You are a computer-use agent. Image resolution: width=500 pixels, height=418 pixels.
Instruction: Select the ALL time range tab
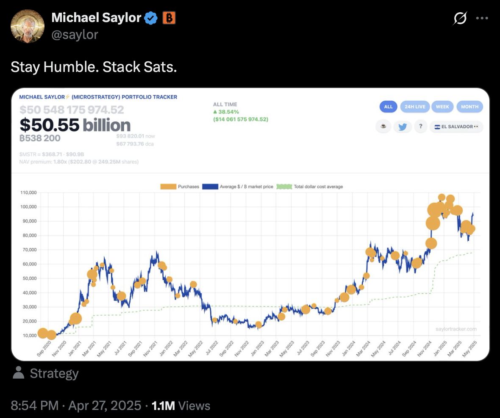coord(388,107)
